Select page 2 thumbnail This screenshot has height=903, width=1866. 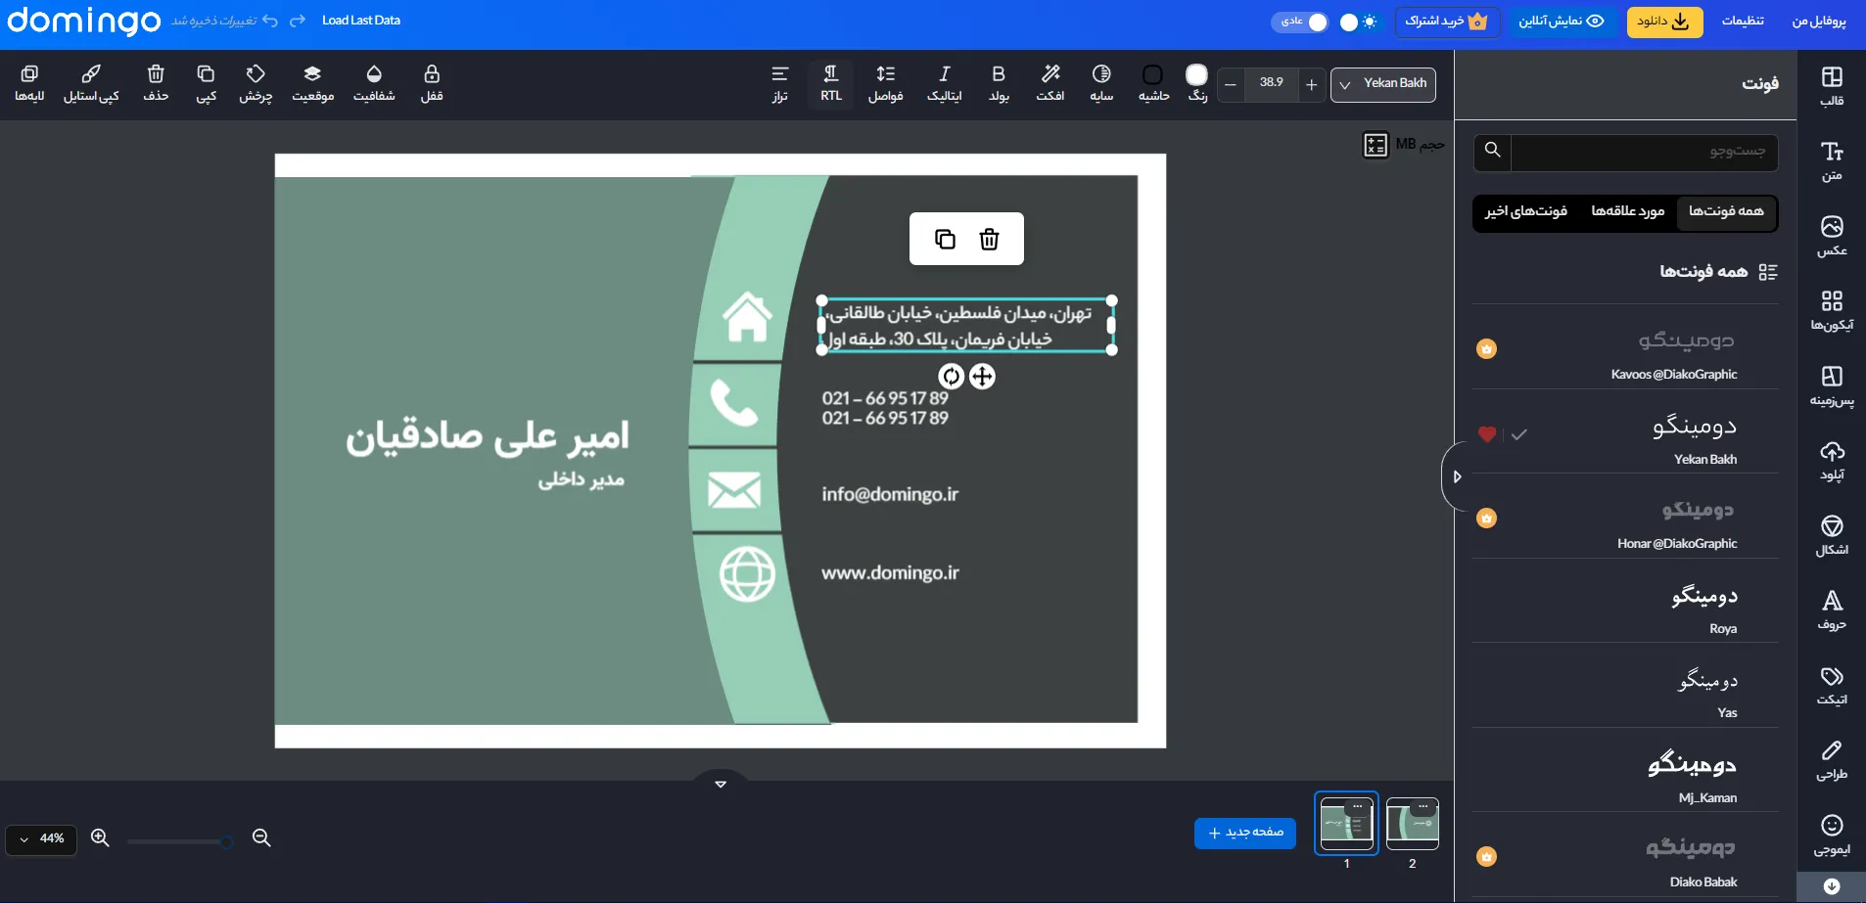click(1413, 824)
